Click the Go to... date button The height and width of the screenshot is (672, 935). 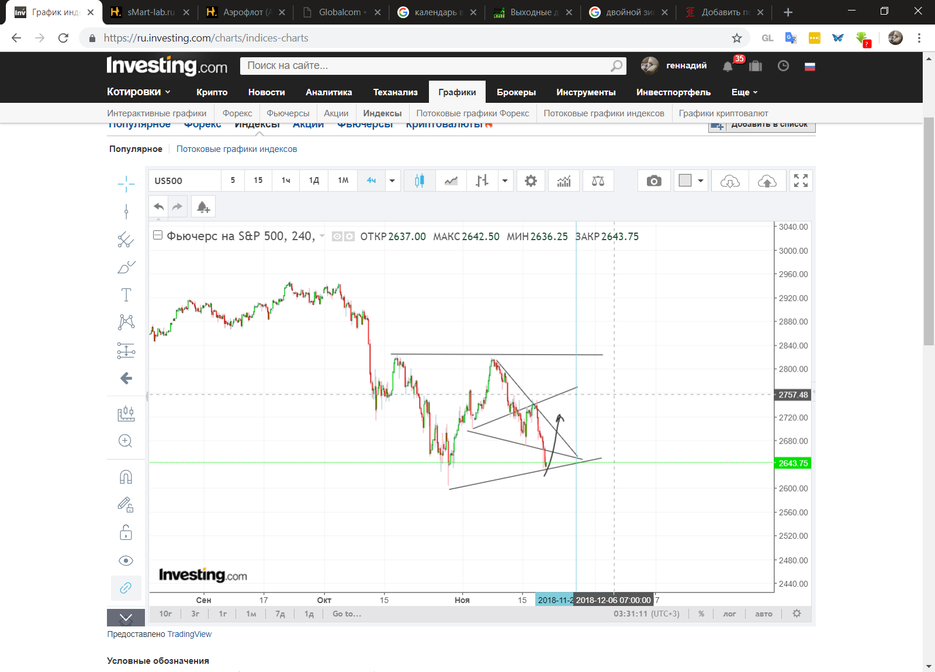click(x=347, y=614)
